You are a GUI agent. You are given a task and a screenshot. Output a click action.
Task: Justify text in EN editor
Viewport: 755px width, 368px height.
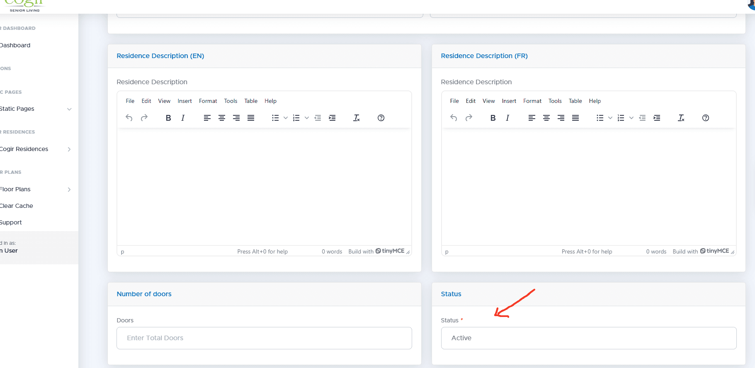pyautogui.click(x=251, y=118)
